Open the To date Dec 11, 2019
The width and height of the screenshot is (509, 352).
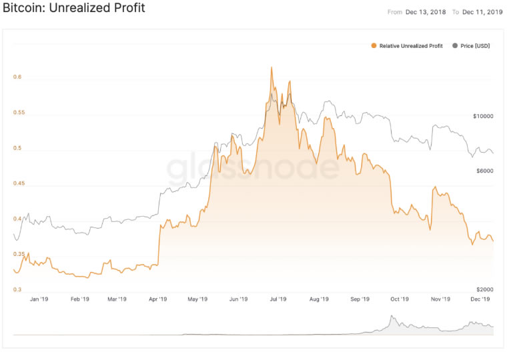pos(483,12)
